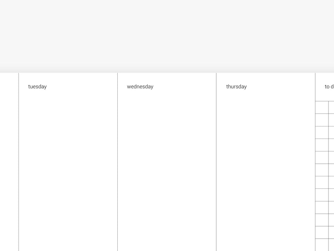Mark the third to-do checkbox

[x=322, y=132]
